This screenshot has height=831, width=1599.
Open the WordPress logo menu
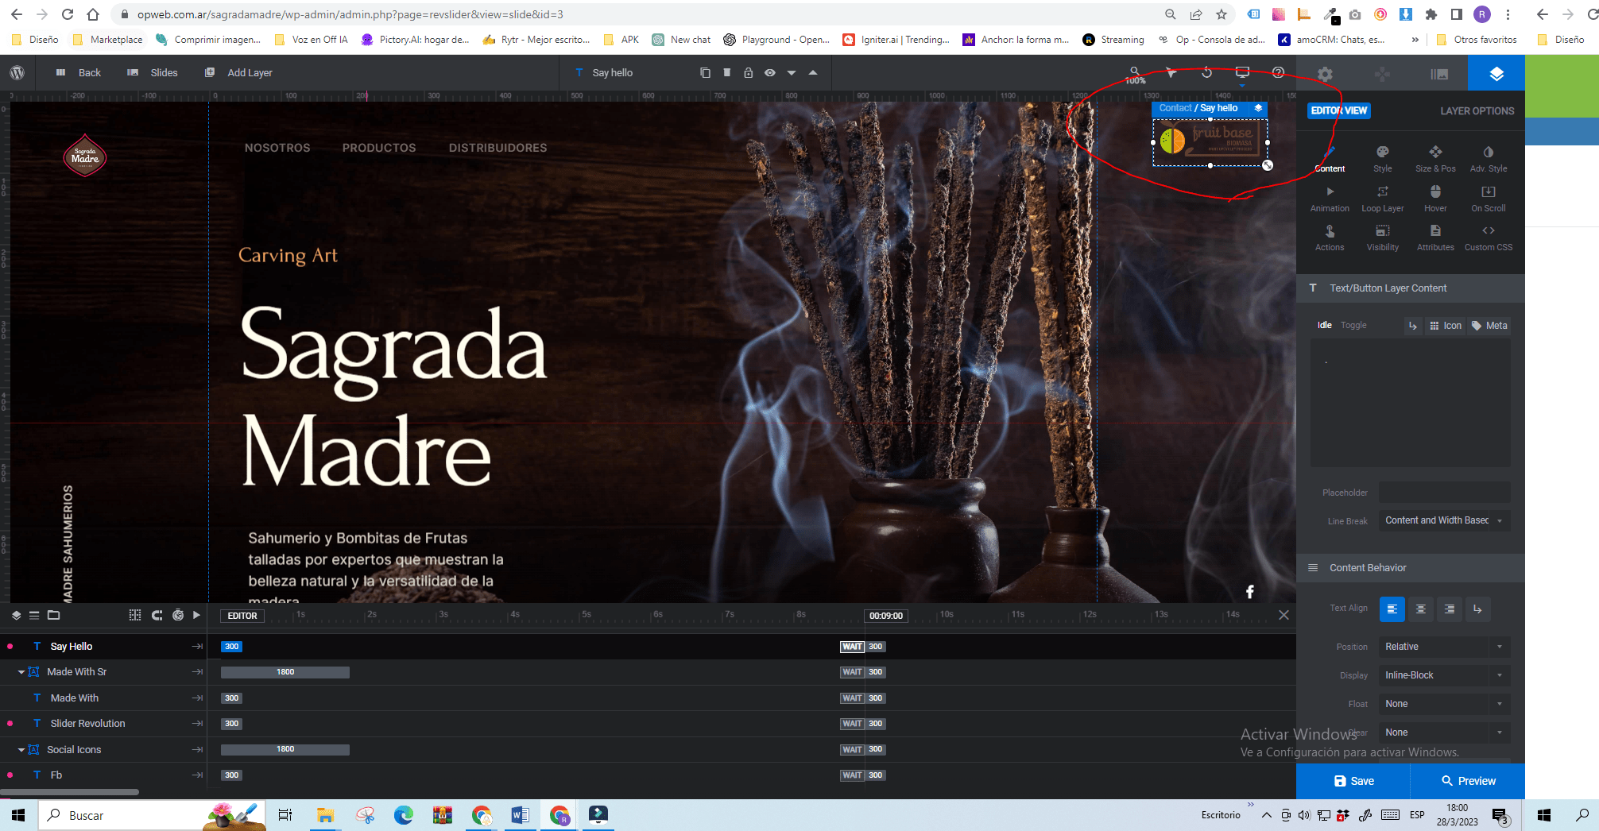click(17, 72)
